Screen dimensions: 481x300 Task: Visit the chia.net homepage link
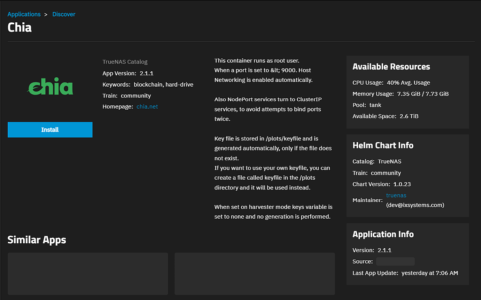[147, 106]
